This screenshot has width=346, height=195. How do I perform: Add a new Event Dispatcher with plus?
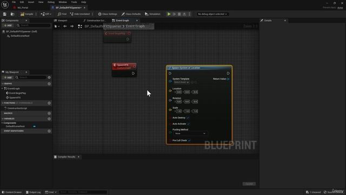(x=49, y=131)
